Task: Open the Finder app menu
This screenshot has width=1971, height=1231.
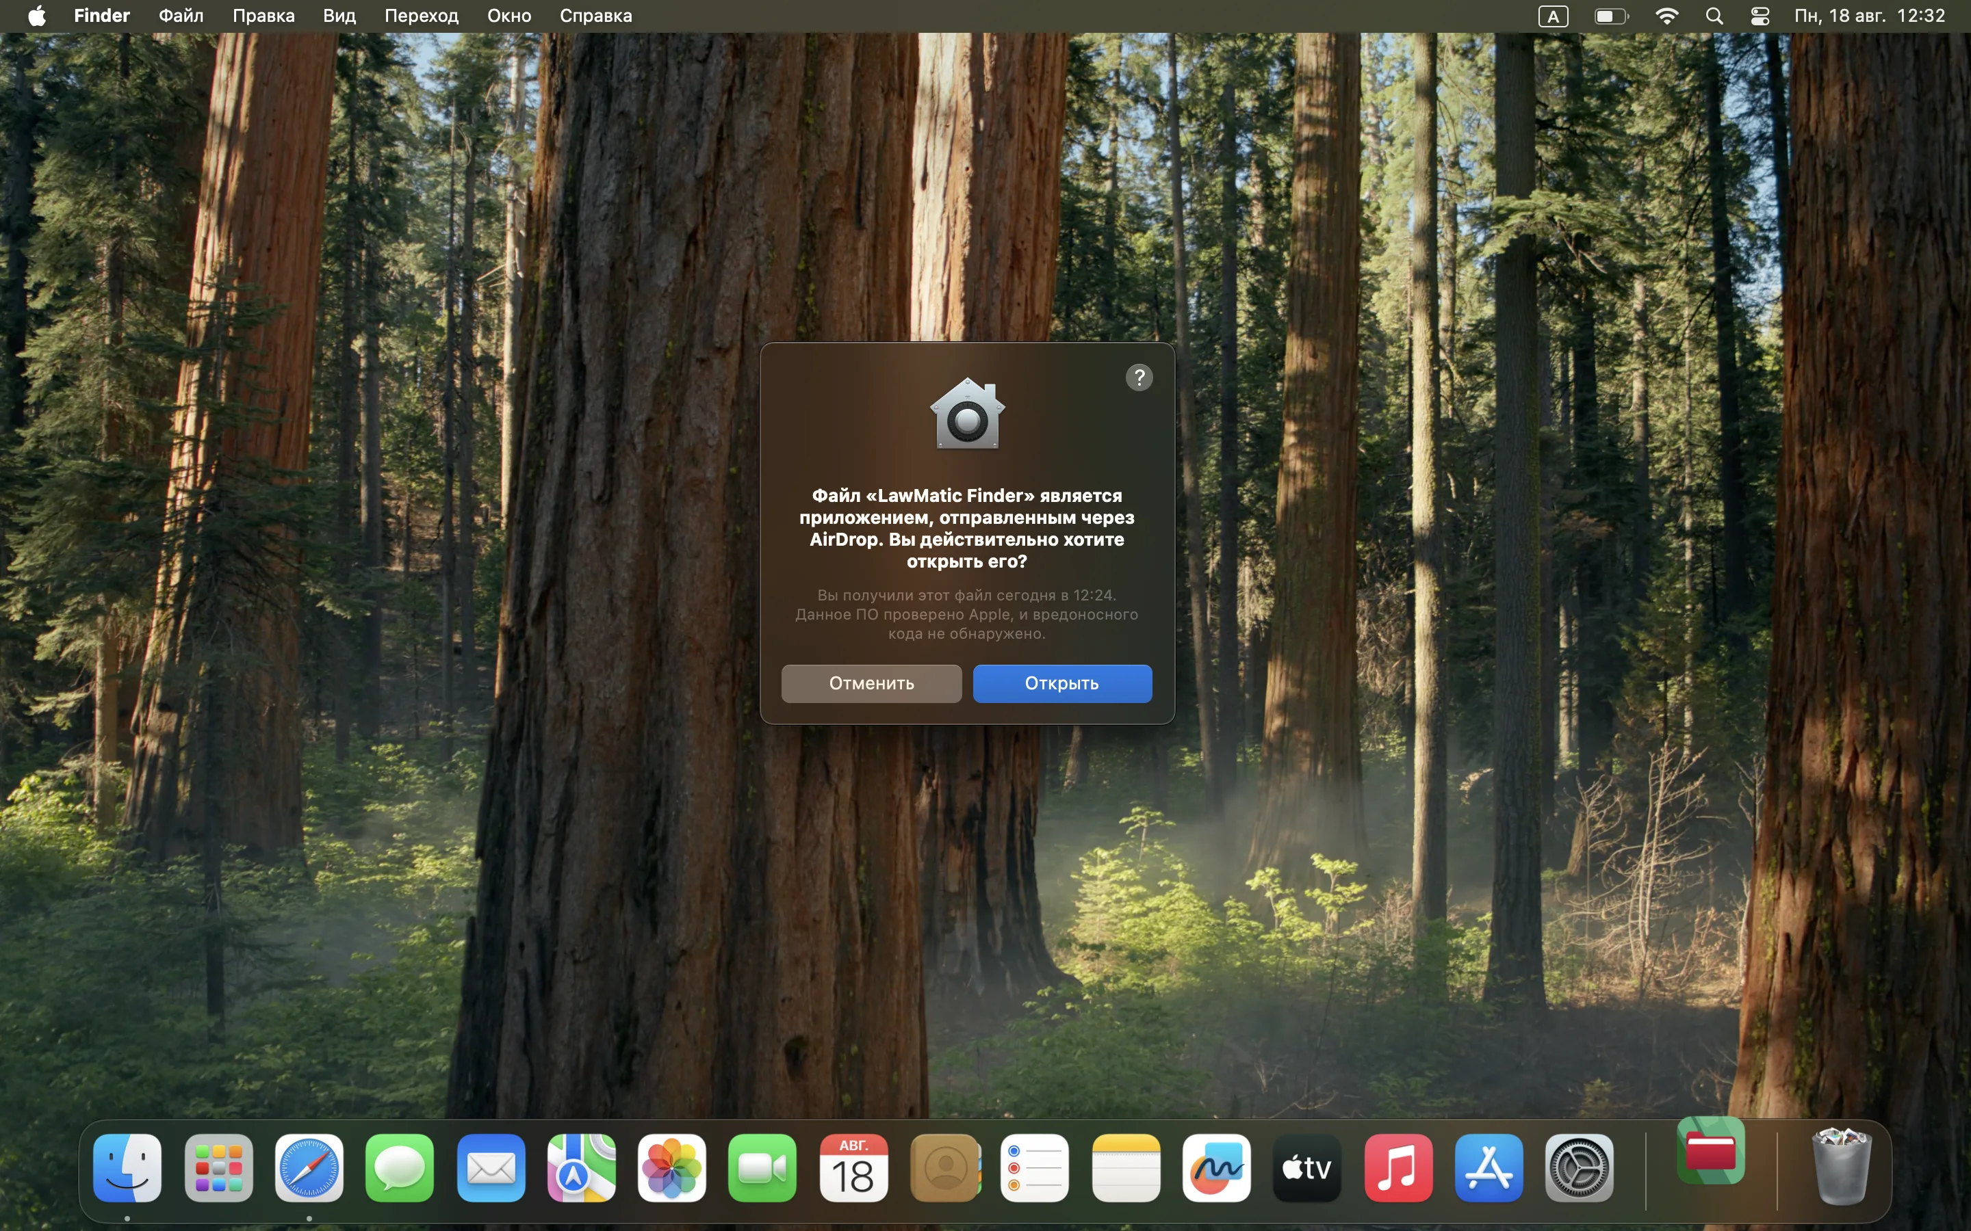Action: (x=102, y=16)
